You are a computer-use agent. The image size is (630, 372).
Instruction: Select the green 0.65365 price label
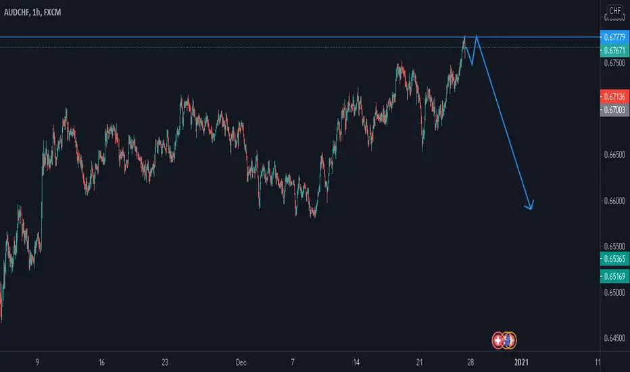(x=614, y=258)
